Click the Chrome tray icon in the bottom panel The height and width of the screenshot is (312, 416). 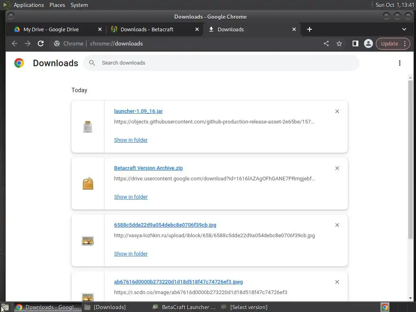(385, 307)
